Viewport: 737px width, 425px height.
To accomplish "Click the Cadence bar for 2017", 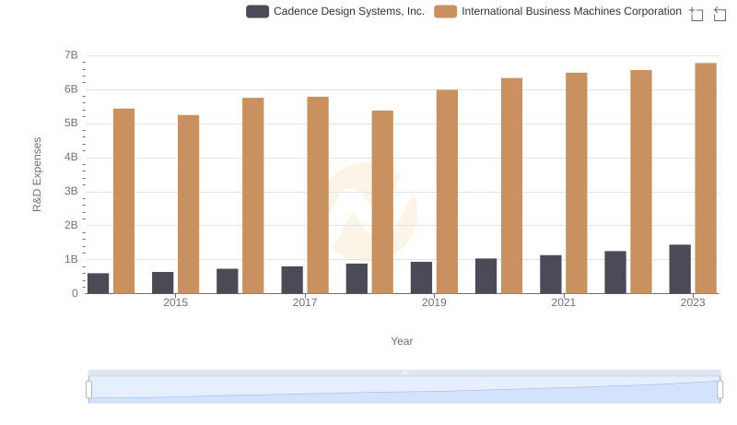I will (x=292, y=279).
